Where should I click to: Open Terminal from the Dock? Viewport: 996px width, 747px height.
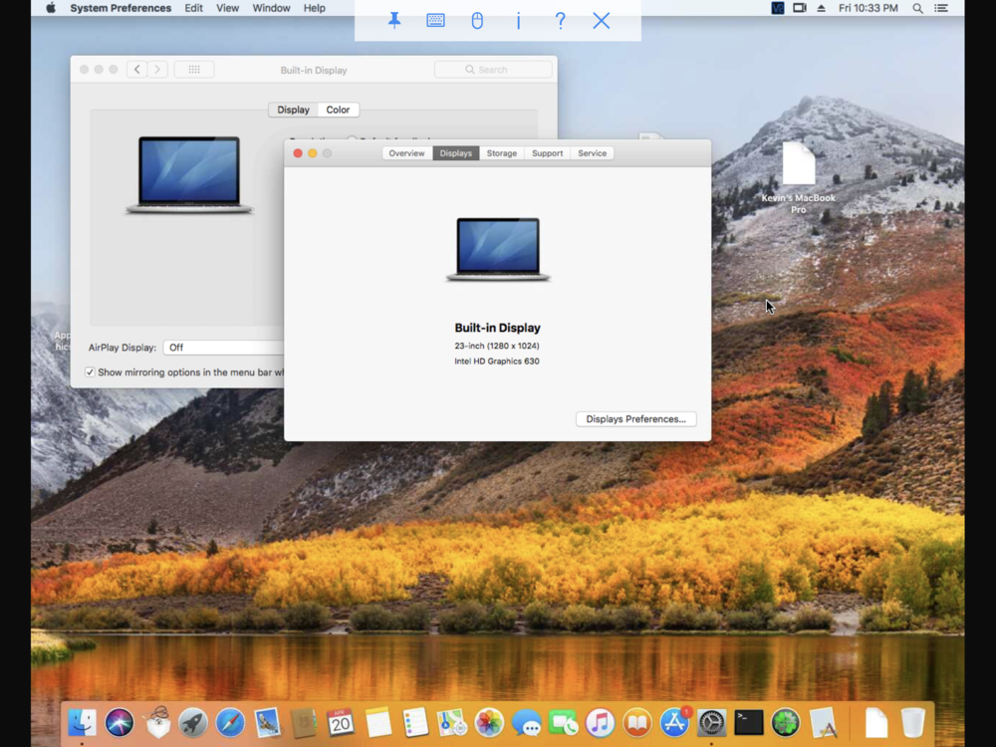[x=748, y=722]
